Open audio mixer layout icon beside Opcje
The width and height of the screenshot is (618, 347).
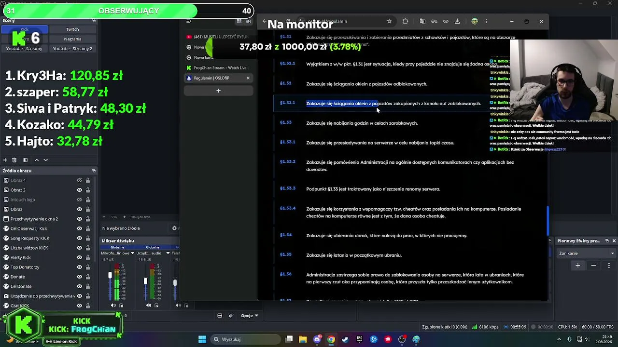click(x=220, y=316)
